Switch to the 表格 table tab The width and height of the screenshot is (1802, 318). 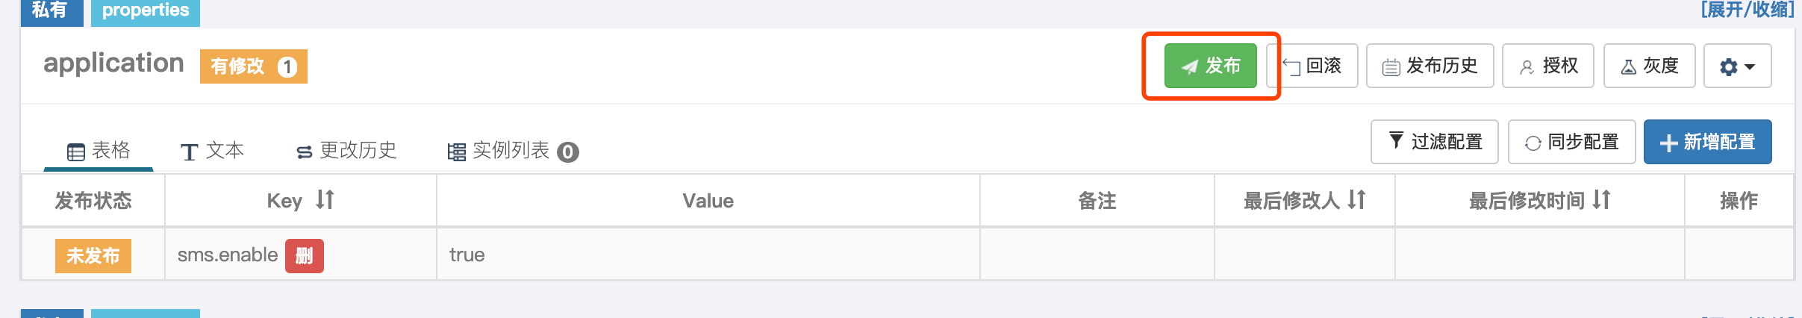[x=99, y=151]
